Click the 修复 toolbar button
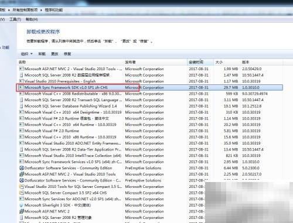Image resolution: width=293 pixels, height=223 pixels. (67, 54)
